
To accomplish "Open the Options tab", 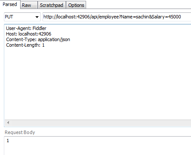I will (x=76, y=5).
